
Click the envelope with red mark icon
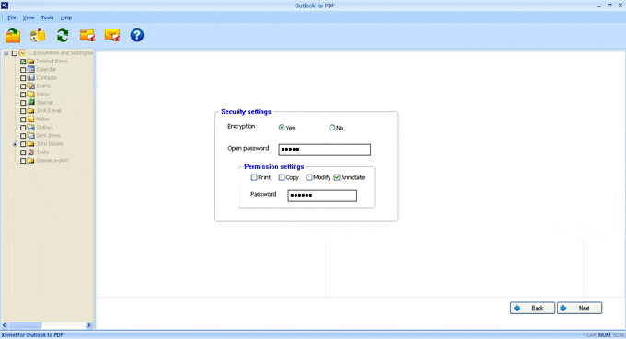pos(112,36)
